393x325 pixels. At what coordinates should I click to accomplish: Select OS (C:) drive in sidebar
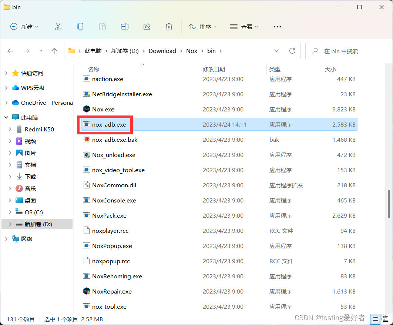(29, 212)
